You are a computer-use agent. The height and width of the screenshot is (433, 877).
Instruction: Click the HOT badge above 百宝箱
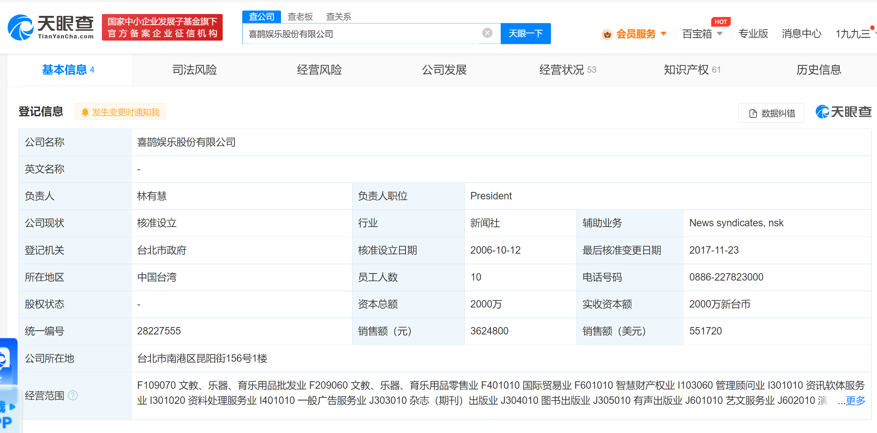(x=720, y=22)
